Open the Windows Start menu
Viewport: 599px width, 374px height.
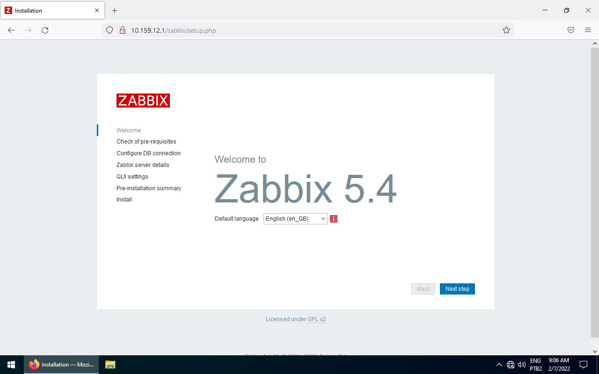tap(10, 364)
